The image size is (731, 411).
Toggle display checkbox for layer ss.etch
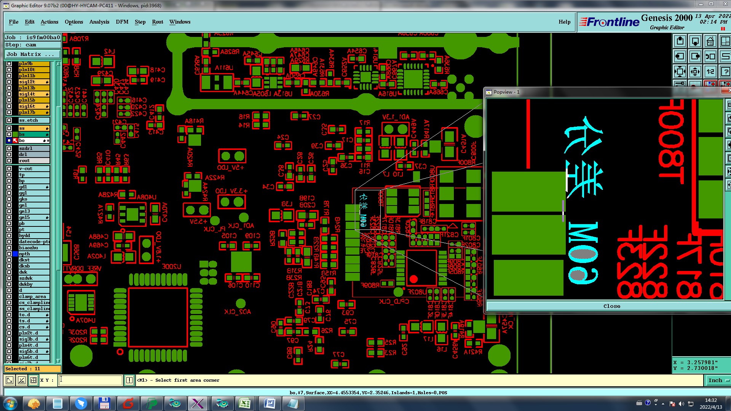(x=9, y=120)
